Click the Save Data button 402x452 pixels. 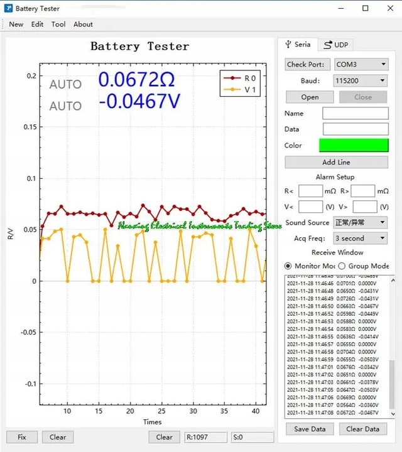tap(310, 429)
